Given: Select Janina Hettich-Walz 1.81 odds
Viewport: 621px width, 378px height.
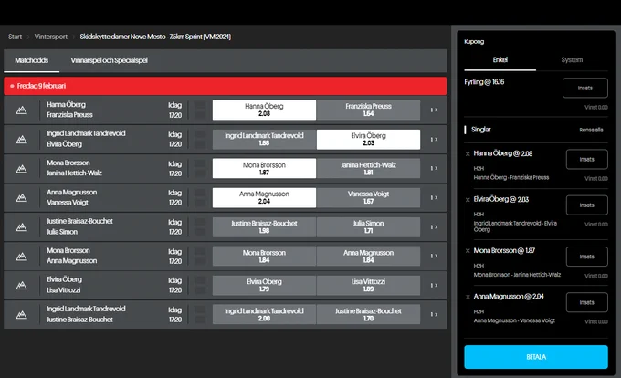Looking at the screenshot, I should tap(368, 168).
